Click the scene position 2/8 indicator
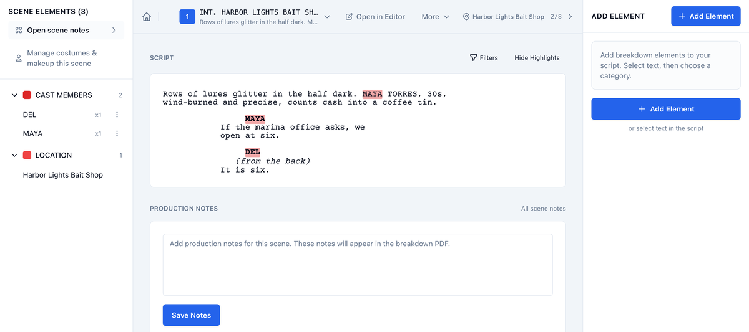The height and width of the screenshot is (332, 749). coord(556,17)
